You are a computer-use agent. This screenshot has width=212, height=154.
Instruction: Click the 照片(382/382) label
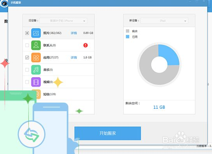coord(52,33)
